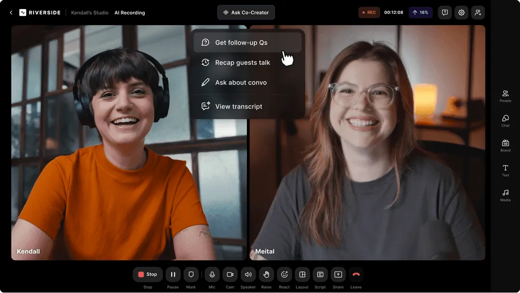Click the Kendall name label
Image resolution: width=520 pixels, height=293 pixels.
pyautogui.click(x=28, y=251)
